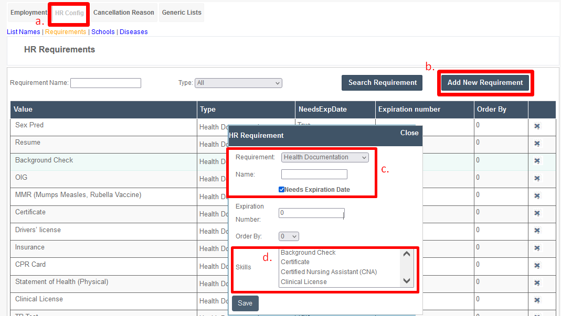Delete the CPR Card requirement row

[537, 266]
